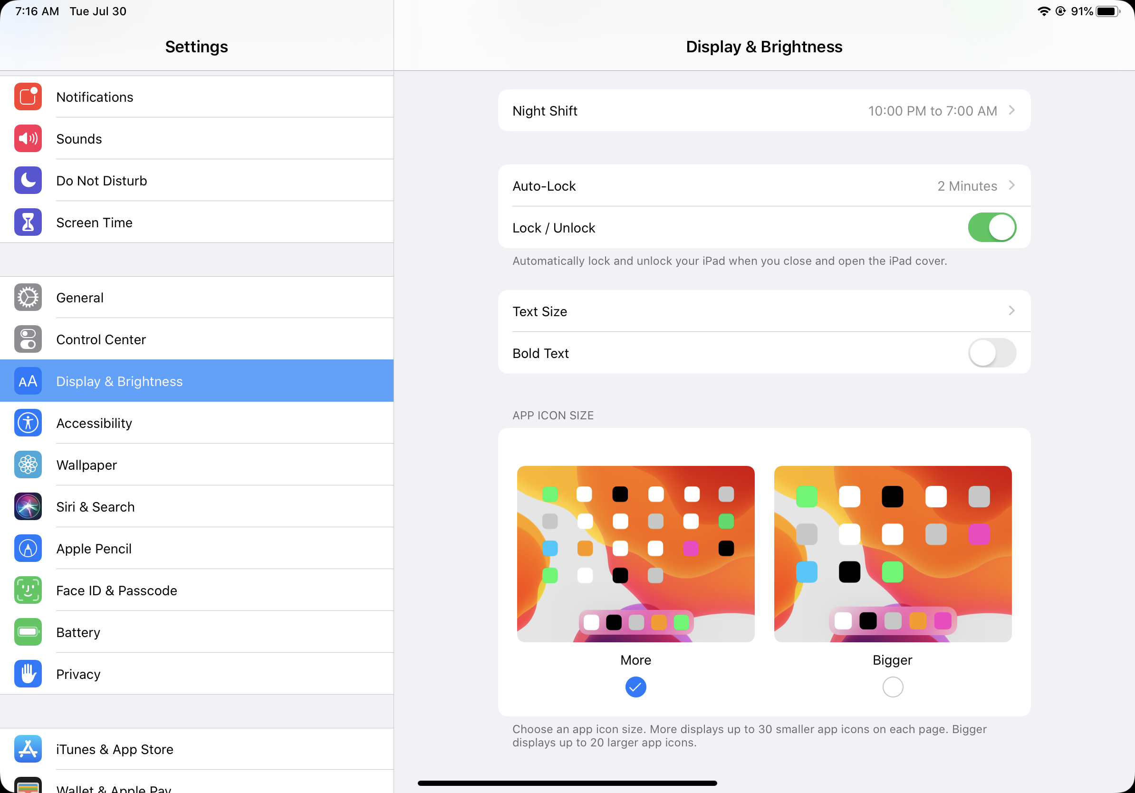Disable the Lock / Unlock toggle
Screen dimensions: 1135x793
click(x=991, y=227)
